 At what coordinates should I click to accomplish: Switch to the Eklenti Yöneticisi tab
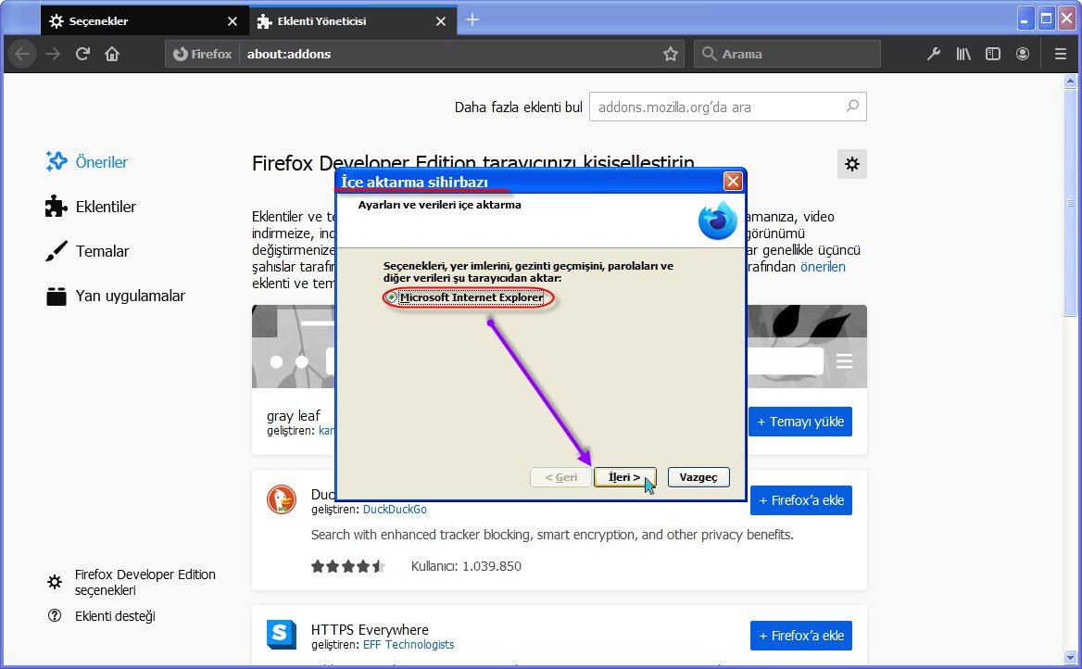[353, 20]
